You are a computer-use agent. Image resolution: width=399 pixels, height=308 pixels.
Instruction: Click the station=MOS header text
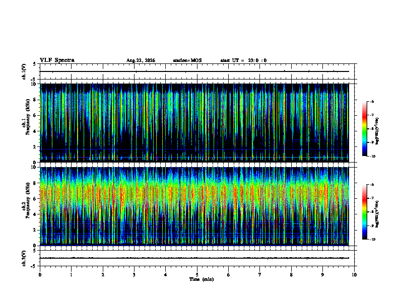pos(187,60)
